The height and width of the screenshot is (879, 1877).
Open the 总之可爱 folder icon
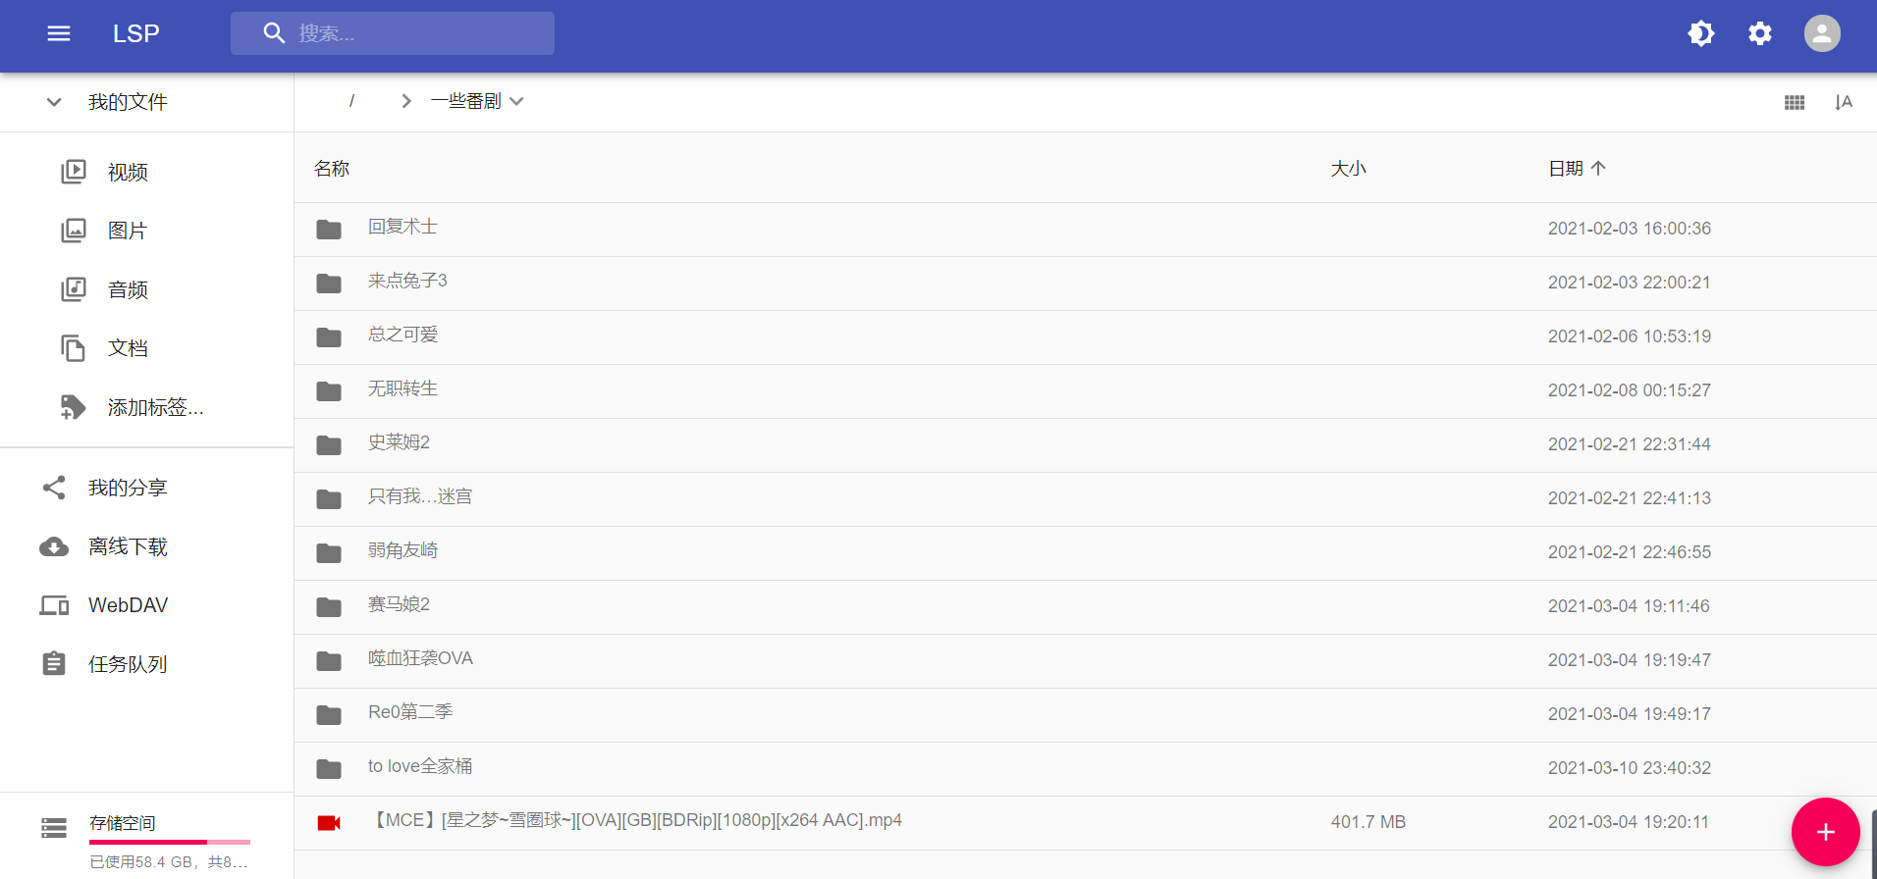click(329, 337)
